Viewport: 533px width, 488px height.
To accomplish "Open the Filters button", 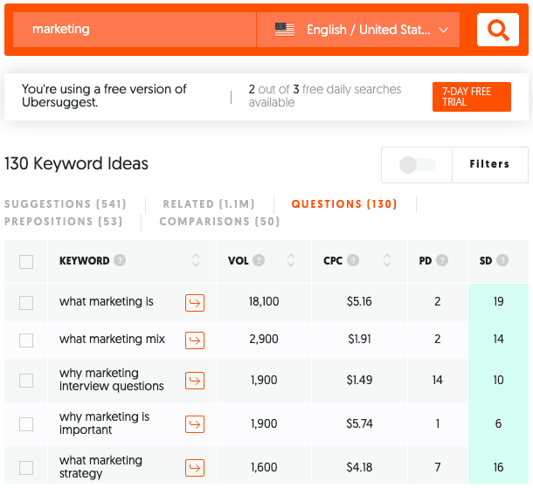I will click(489, 164).
